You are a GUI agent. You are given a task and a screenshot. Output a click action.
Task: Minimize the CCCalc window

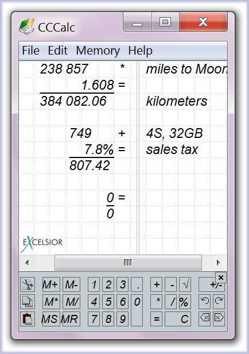[137, 22]
